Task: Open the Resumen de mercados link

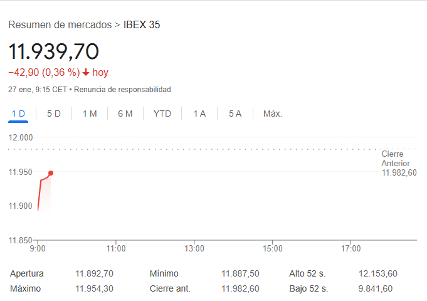Action: (60, 25)
